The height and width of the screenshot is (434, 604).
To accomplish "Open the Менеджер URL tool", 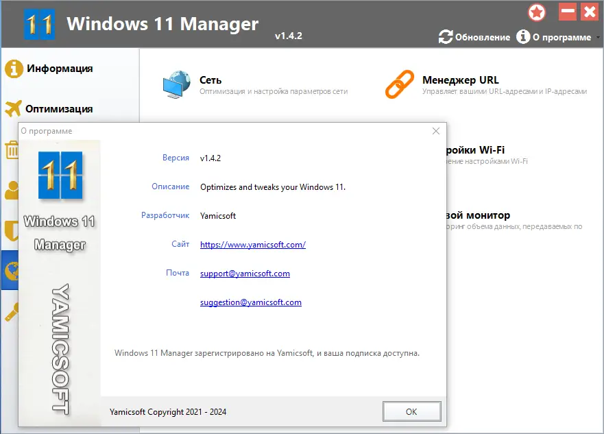I will click(x=486, y=85).
